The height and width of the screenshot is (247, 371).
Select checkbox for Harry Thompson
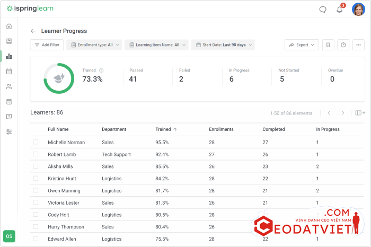pyautogui.click(x=36, y=226)
